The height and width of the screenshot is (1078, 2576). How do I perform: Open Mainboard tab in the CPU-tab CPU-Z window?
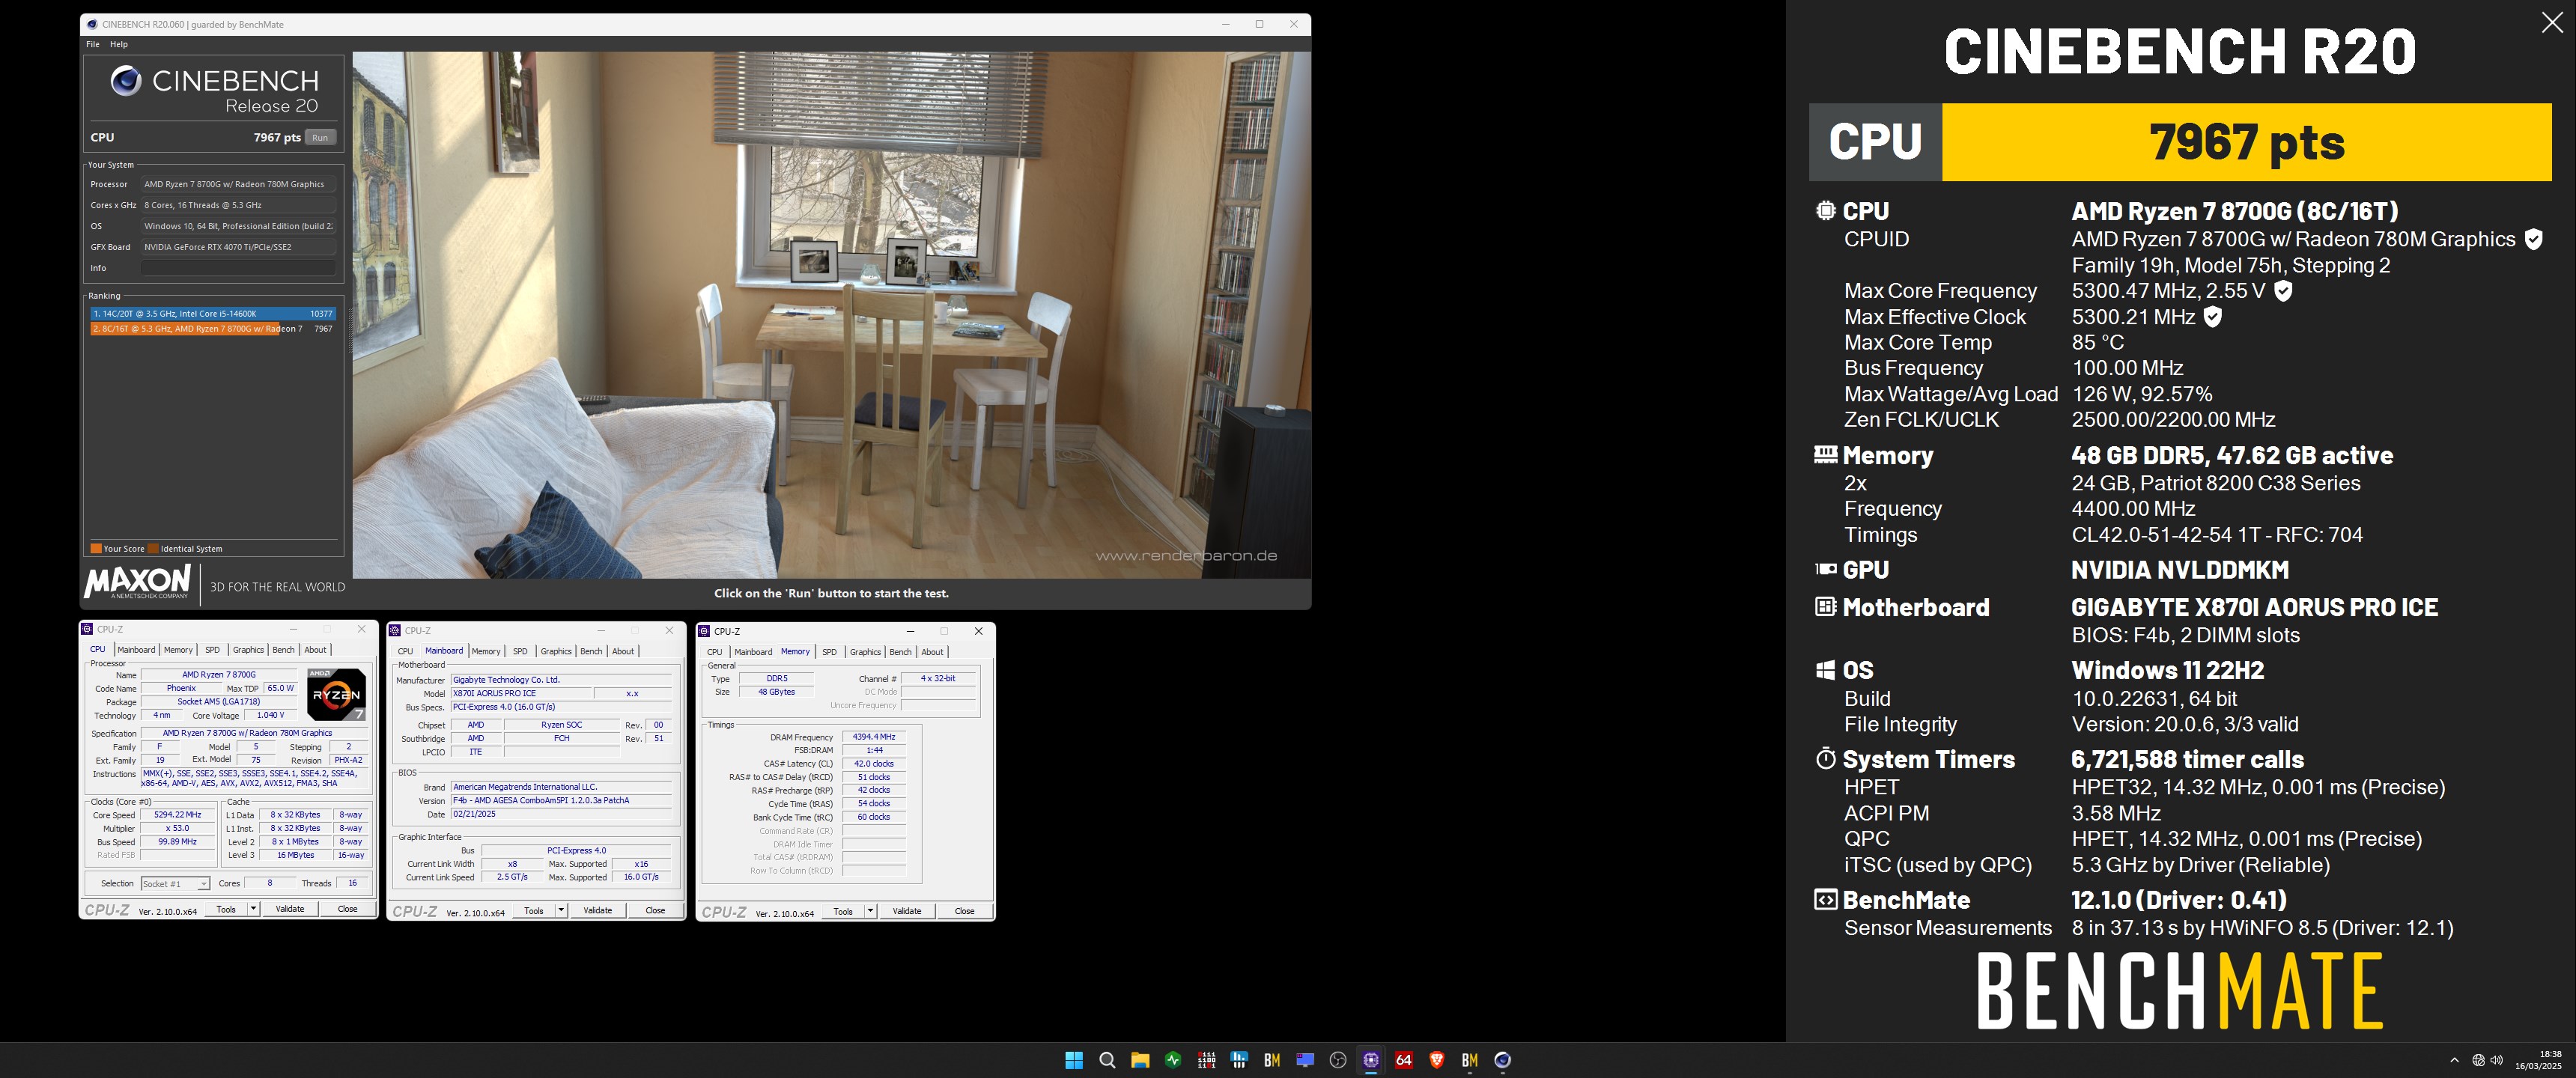tap(136, 650)
